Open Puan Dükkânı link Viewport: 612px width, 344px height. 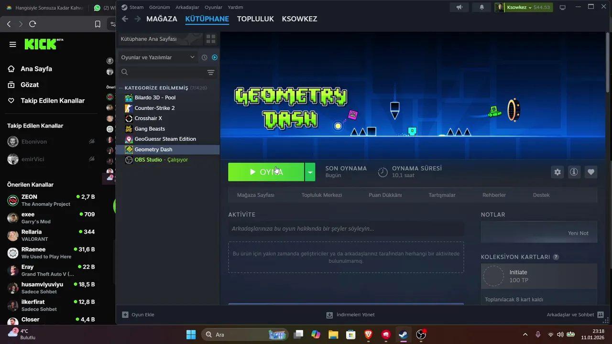(x=385, y=195)
